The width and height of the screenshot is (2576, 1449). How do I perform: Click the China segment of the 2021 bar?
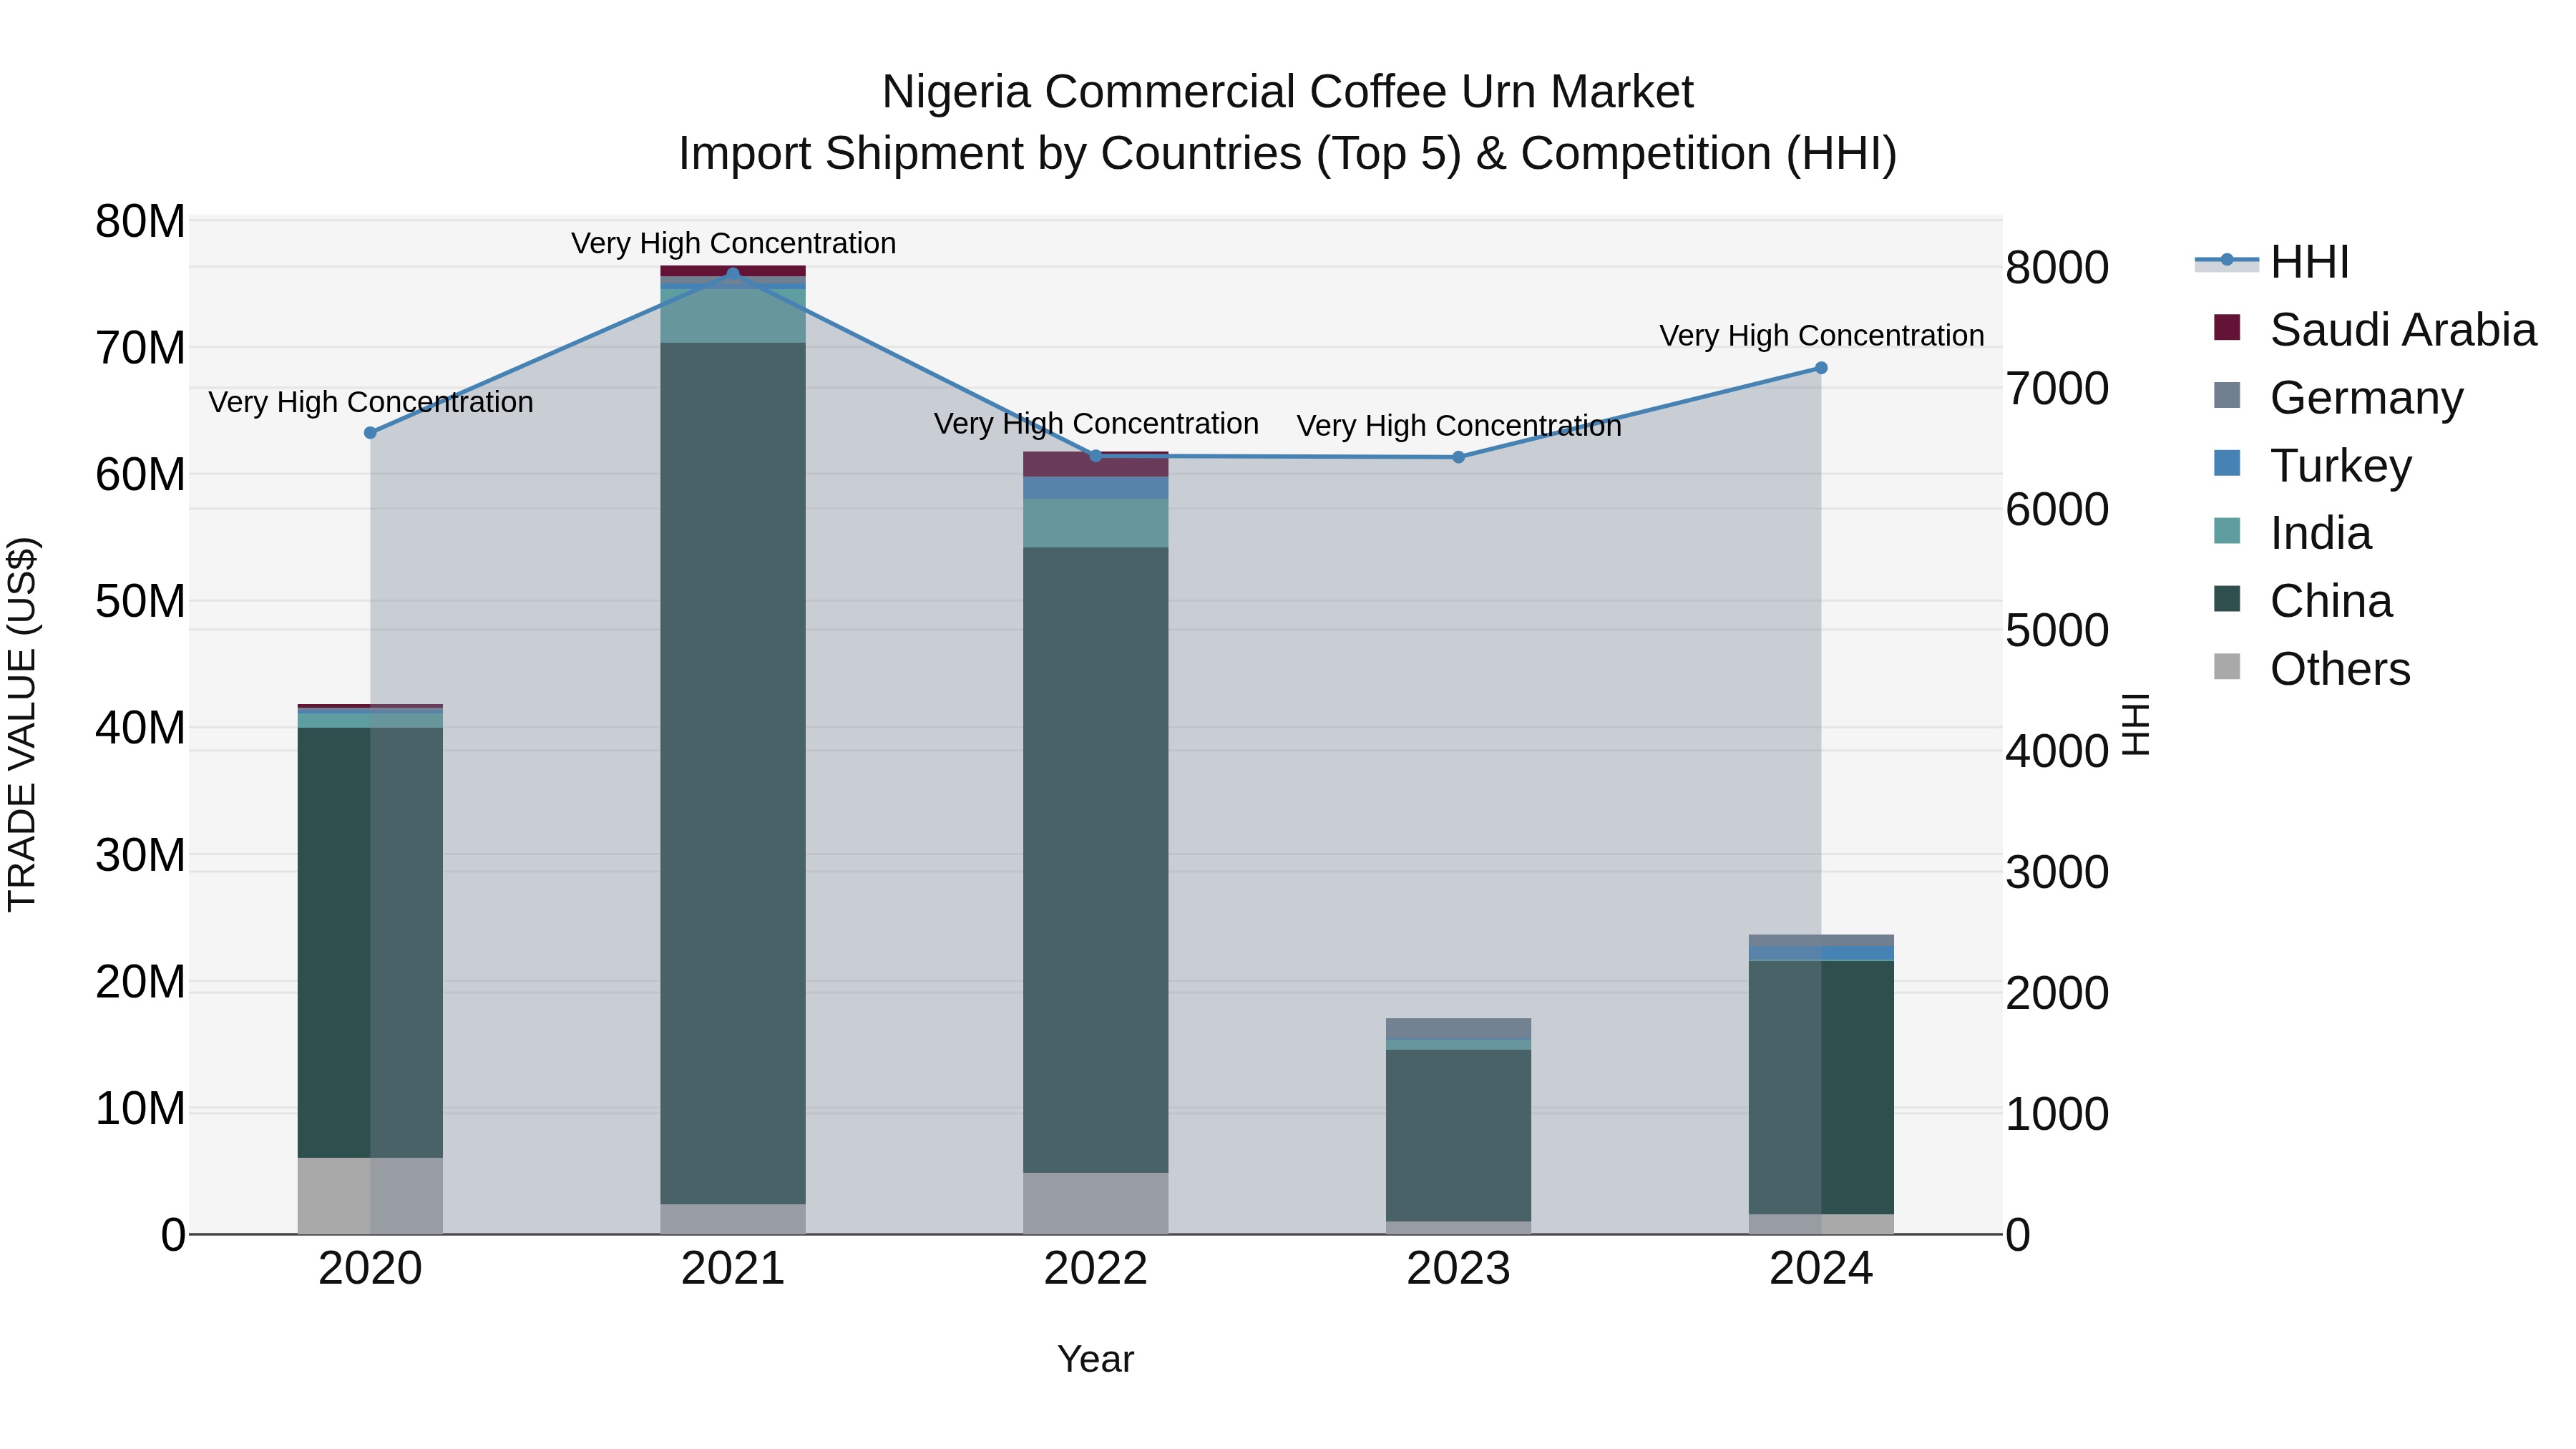tap(733, 773)
